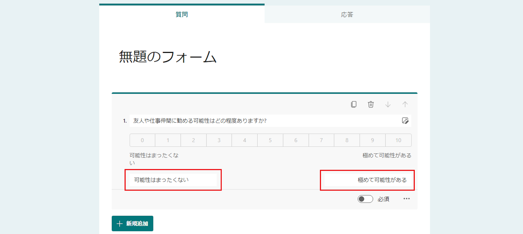Click the copy question icon
The width and height of the screenshot is (523, 234).
point(353,104)
